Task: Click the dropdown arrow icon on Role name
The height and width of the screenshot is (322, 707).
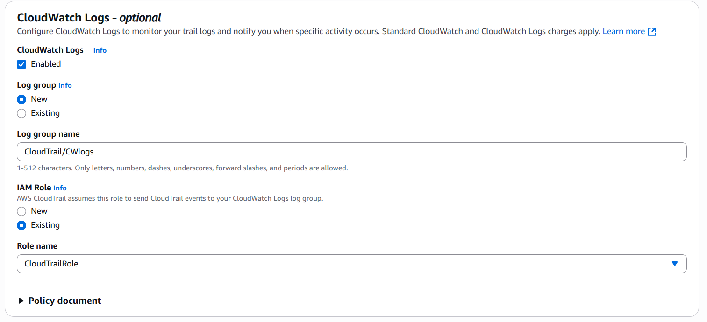Action: (x=675, y=263)
